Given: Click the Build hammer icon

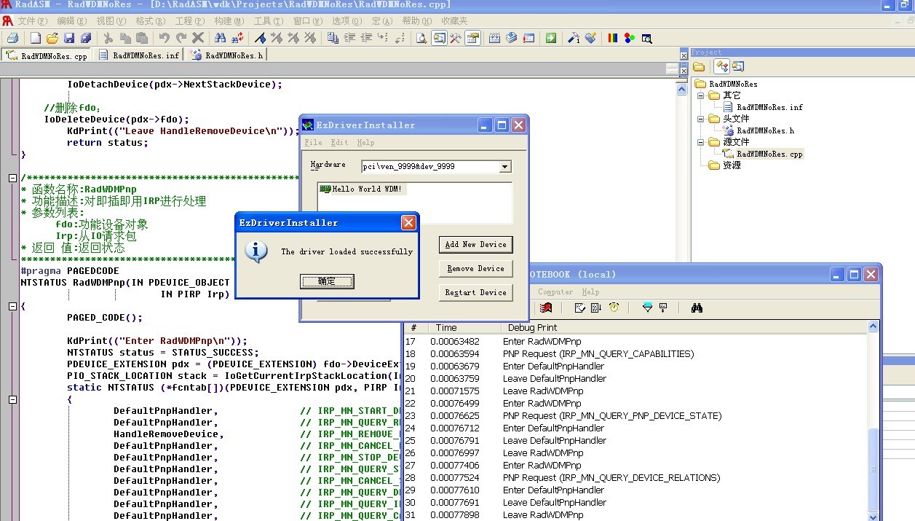Looking at the screenshot, I should coord(574,38).
